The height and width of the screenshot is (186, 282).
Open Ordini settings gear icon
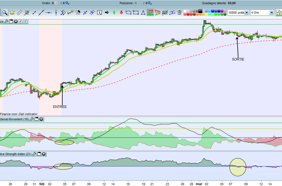[x=67, y=3]
